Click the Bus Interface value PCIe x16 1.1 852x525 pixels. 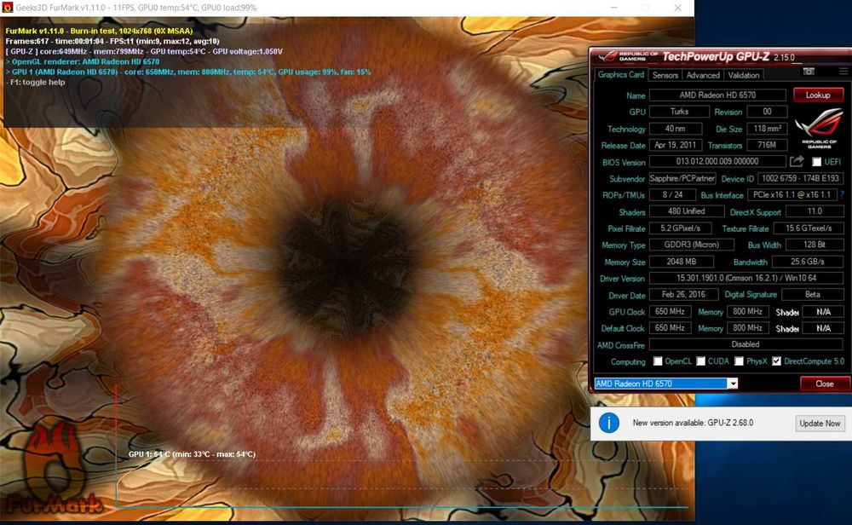(x=792, y=194)
